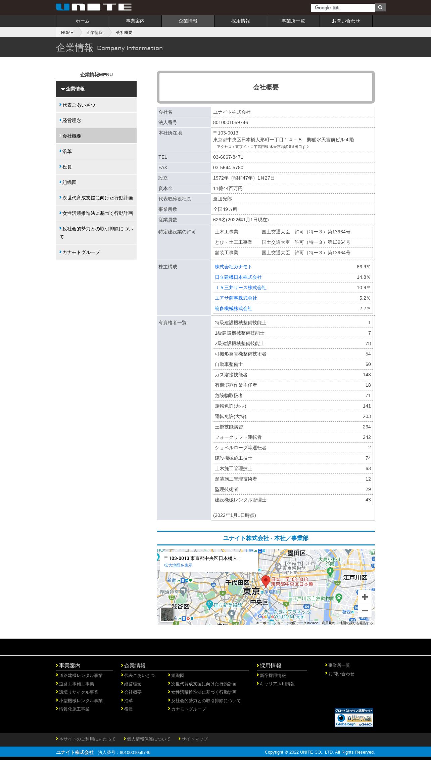The image size is (431, 760).
Task: Open footer link お問い合わせ
Action: coord(341,674)
